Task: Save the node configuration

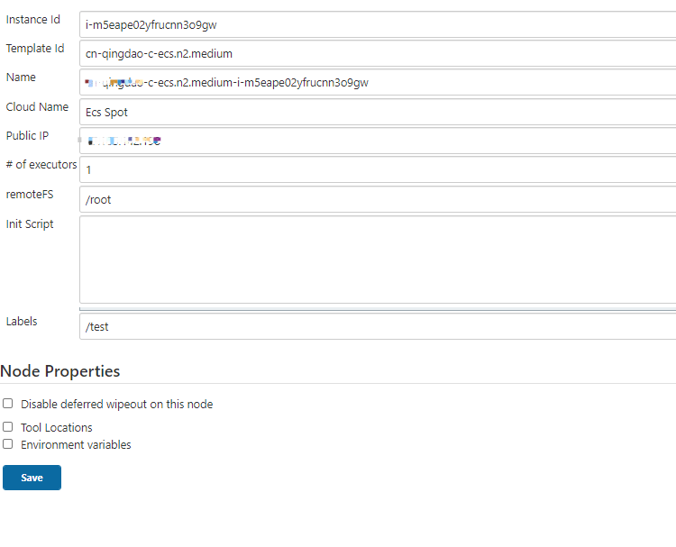Action: 32,478
